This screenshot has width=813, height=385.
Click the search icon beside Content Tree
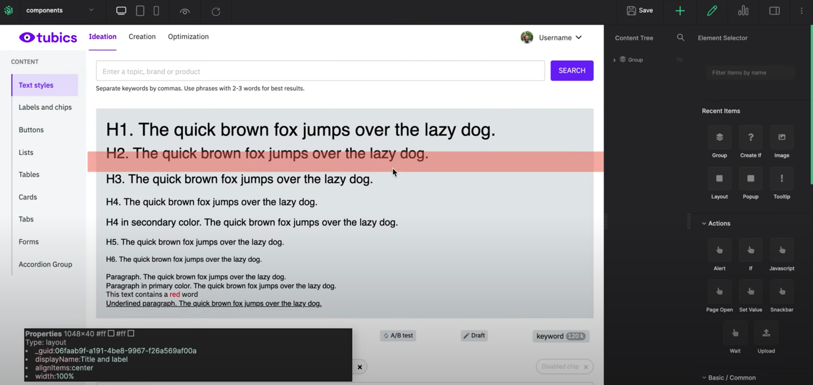coord(680,38)
